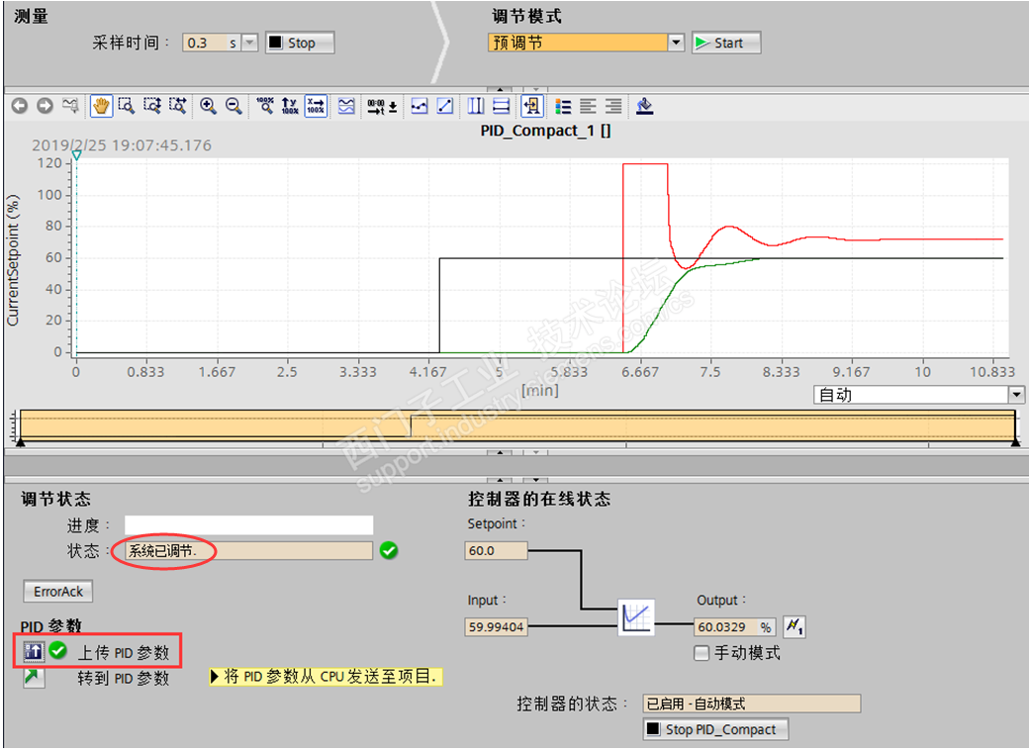Image resolution: width=1029 pixels, height=752 pixels.
Task: Click the undo zoom back arrow
Action: point(20,106)
